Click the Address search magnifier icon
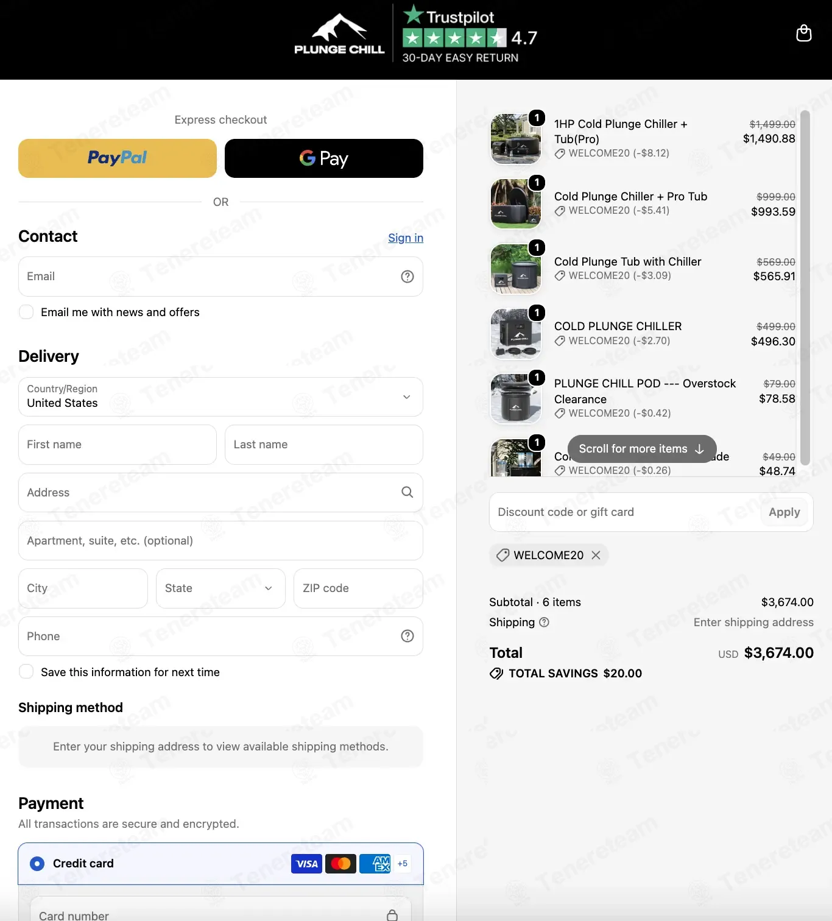The height and width of the screenshot is (921, 832). pyautogui.click(x=407, y=492)
